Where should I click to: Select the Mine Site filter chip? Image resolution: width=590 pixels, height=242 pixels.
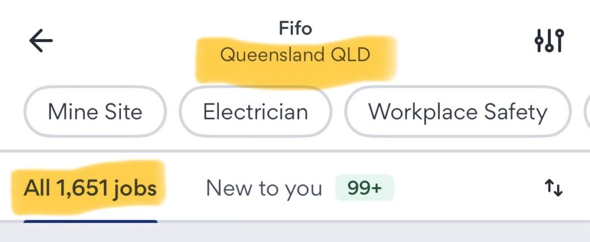click(x=95, y=112)
